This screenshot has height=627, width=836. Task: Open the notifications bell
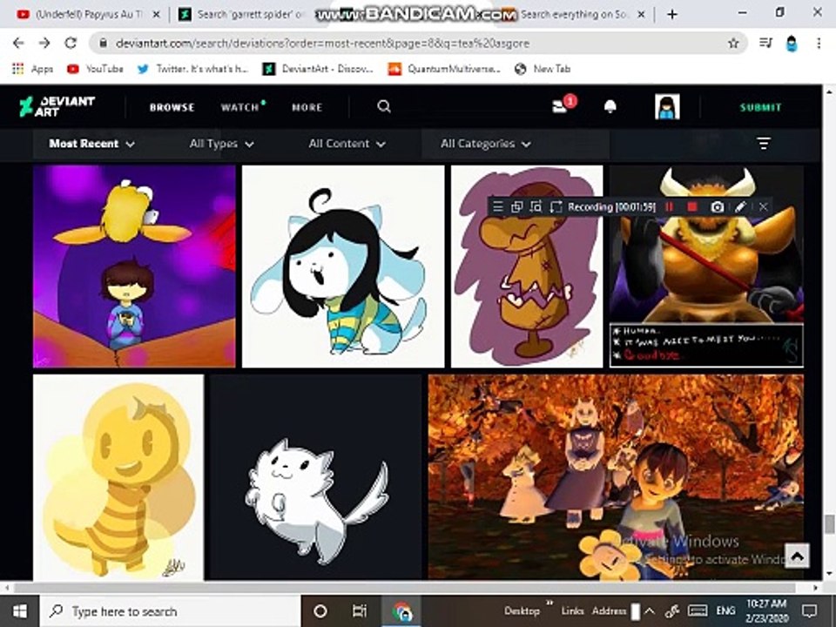tap(610, 106)
